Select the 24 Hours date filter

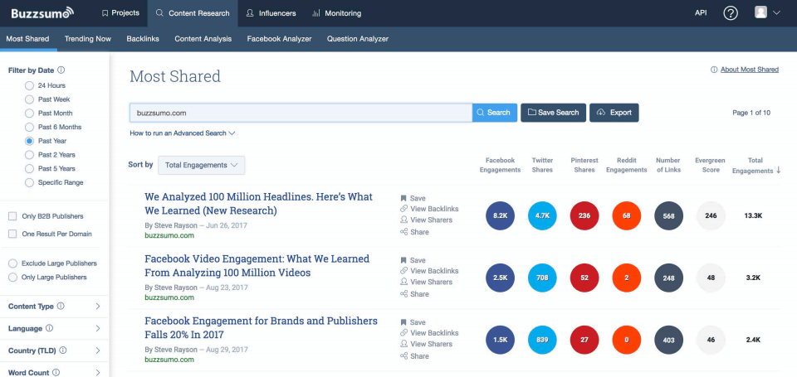tap(30, 85)
